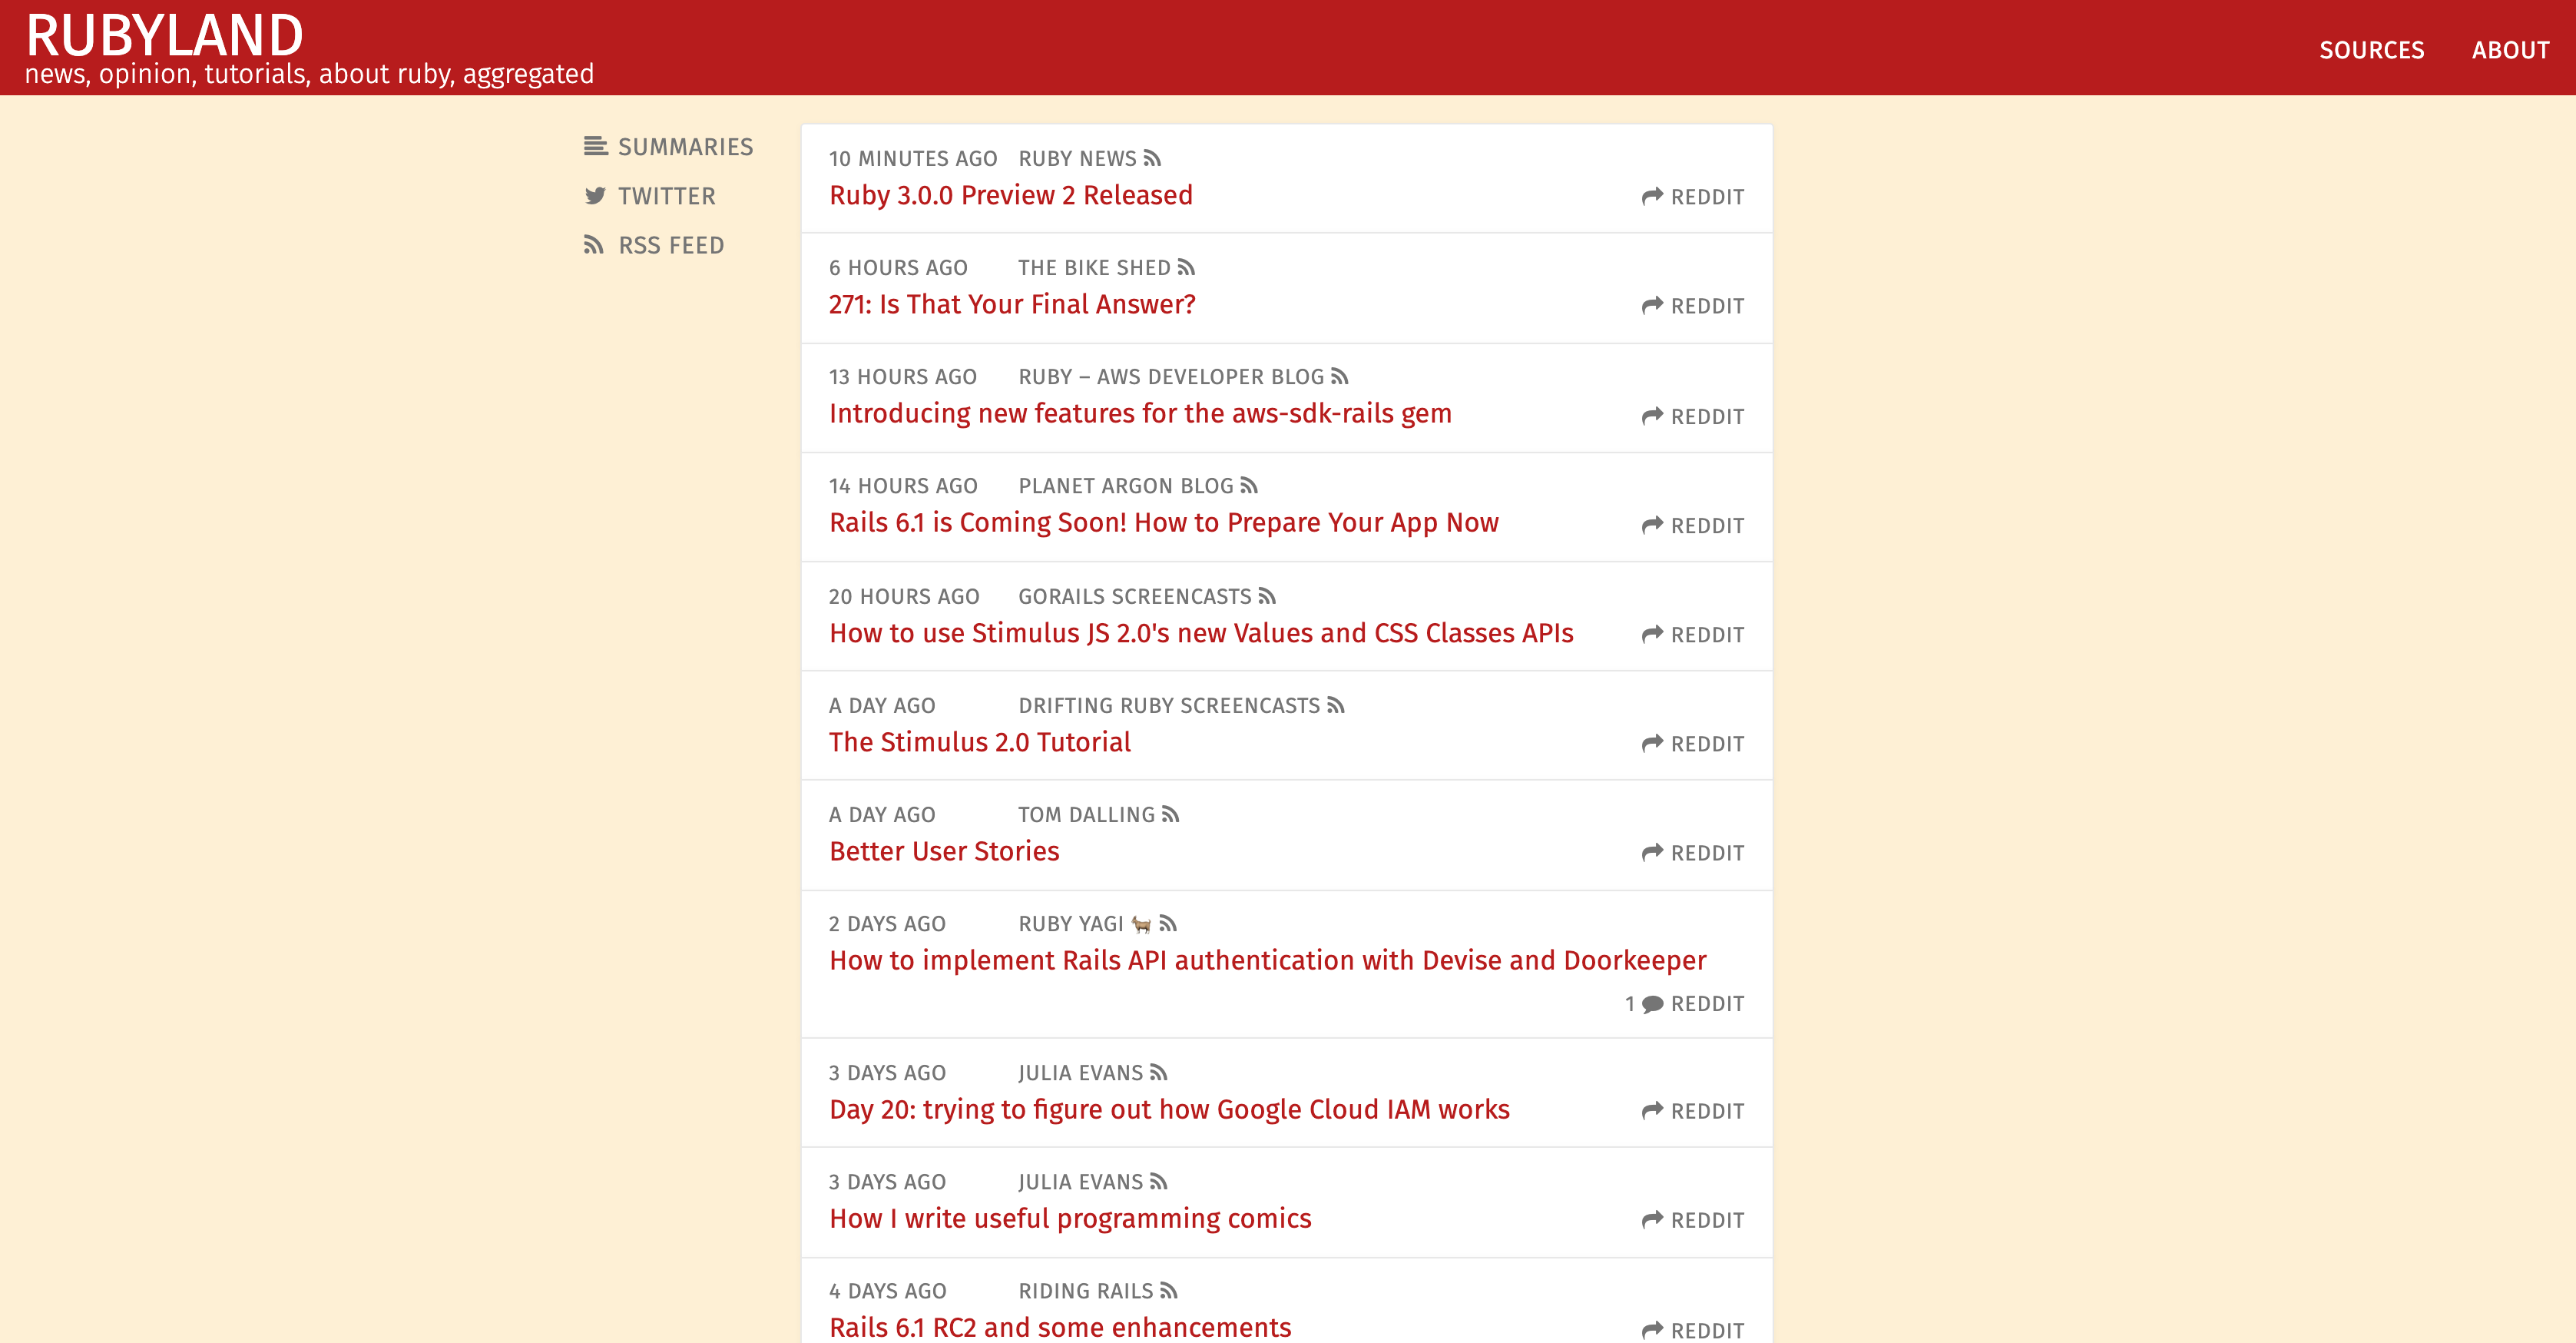Open Ruby 3.0.0 Preview 2 Released article
This screenshot has width=2576, height=1343.
pos(1010,195)
